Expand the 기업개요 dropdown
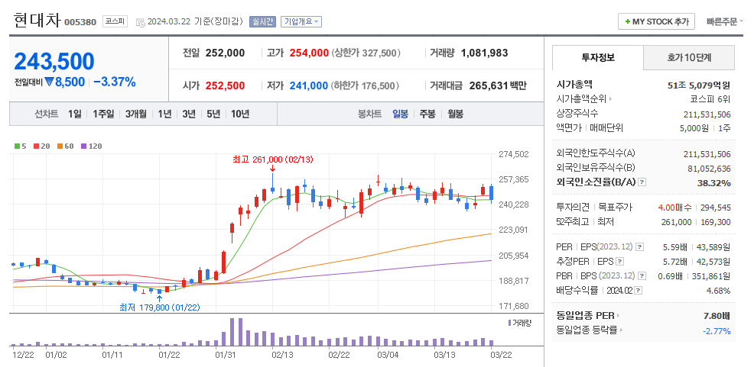Viewport: 754px width, 367px height. pyautogui.click(x=301, y=21)
